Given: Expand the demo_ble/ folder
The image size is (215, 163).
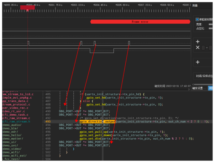Looking at the screenshot, I should pyautogui.click(x=11, y=128).
